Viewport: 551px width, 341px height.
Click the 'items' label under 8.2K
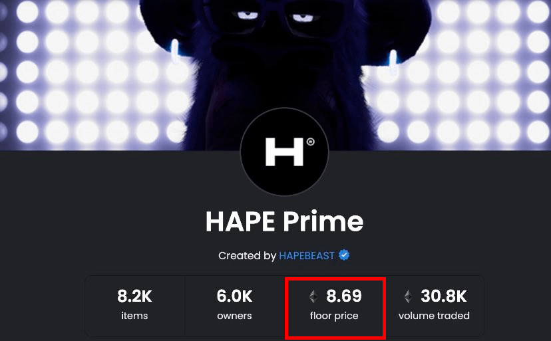(x=134, y=316)
